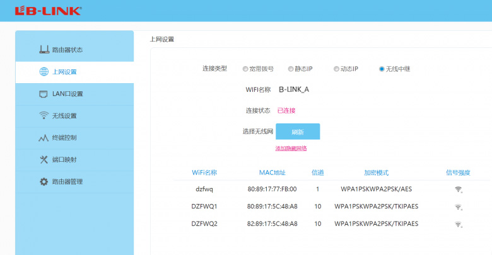Open the 端口映射 menu item
This screenshot has width=492, height=255.
(74, 160)
